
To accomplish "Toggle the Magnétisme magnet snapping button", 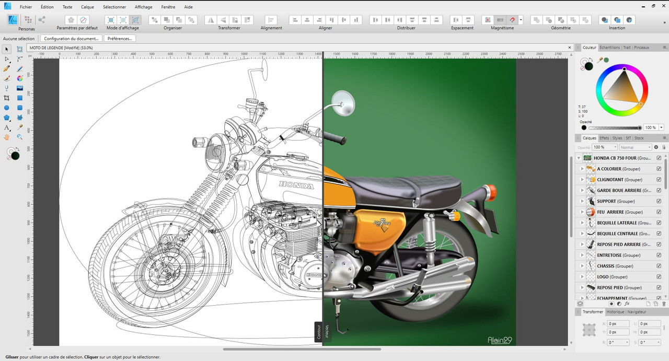I will pyautogui.click(x=512, y=20).
